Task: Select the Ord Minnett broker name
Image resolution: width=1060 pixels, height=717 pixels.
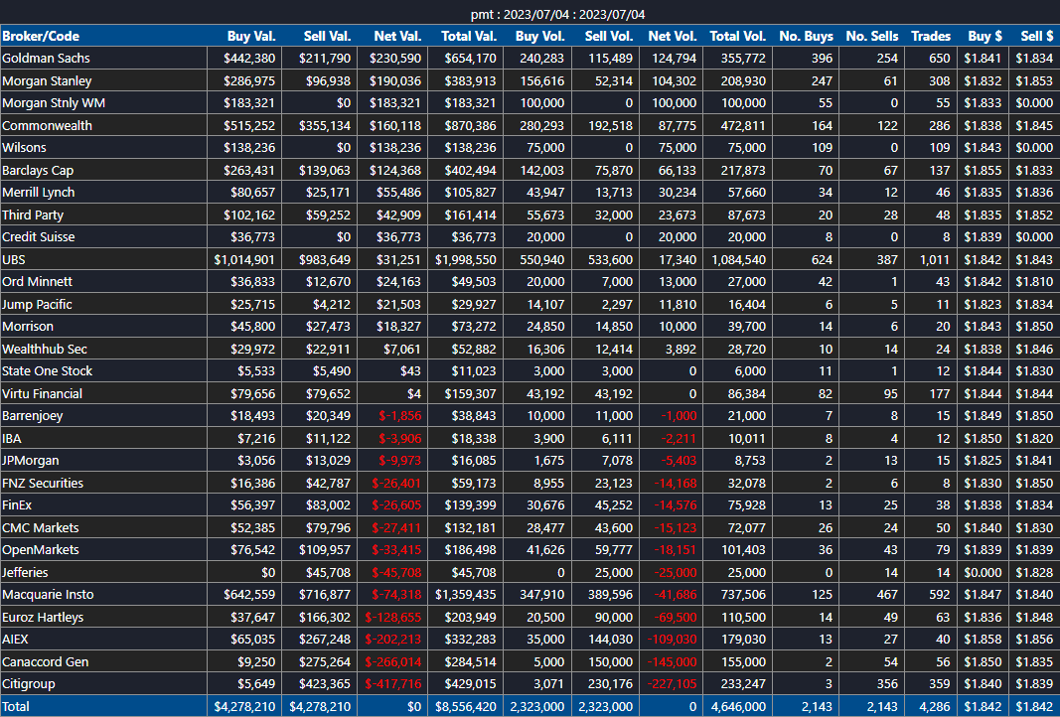Action: (x=37, y=281)
